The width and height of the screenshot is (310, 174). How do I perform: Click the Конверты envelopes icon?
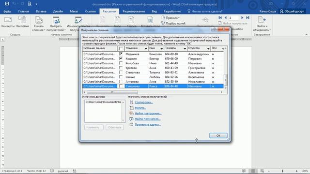coord(8,22)
